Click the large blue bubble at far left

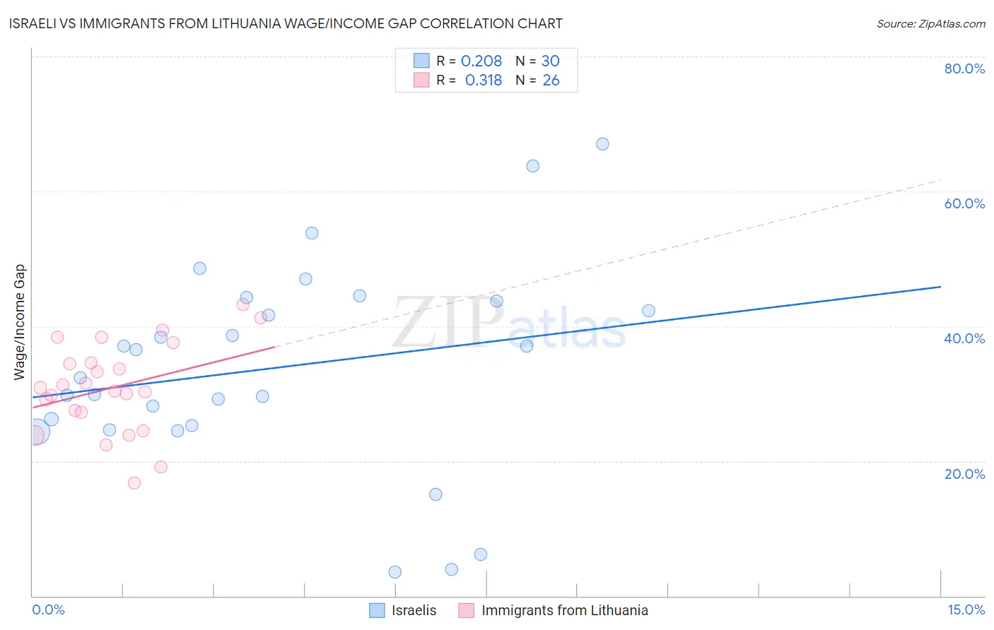pyautogui.click(x=37, y=432)
